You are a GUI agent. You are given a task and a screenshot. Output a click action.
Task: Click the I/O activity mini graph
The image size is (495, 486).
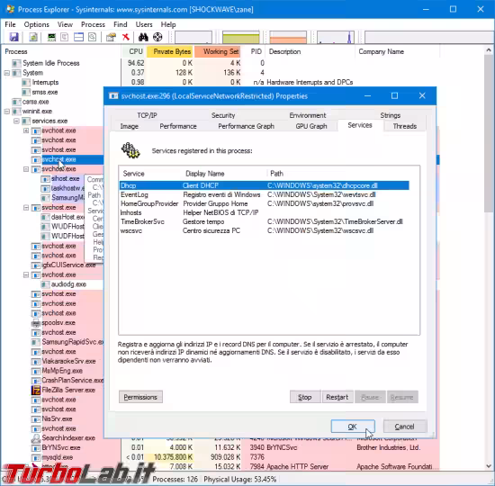[x=336, y=37]
